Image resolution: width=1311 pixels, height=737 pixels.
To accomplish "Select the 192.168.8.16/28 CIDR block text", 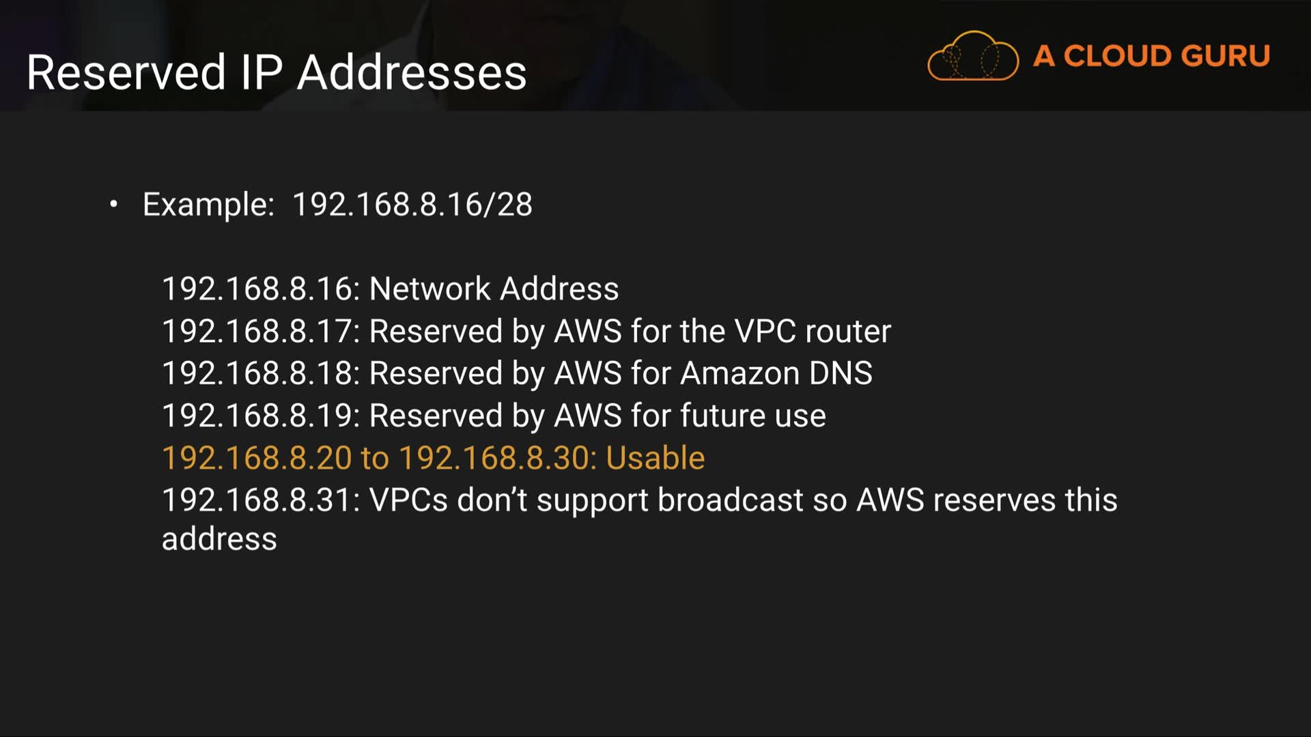I will click(x=412, y=205).
